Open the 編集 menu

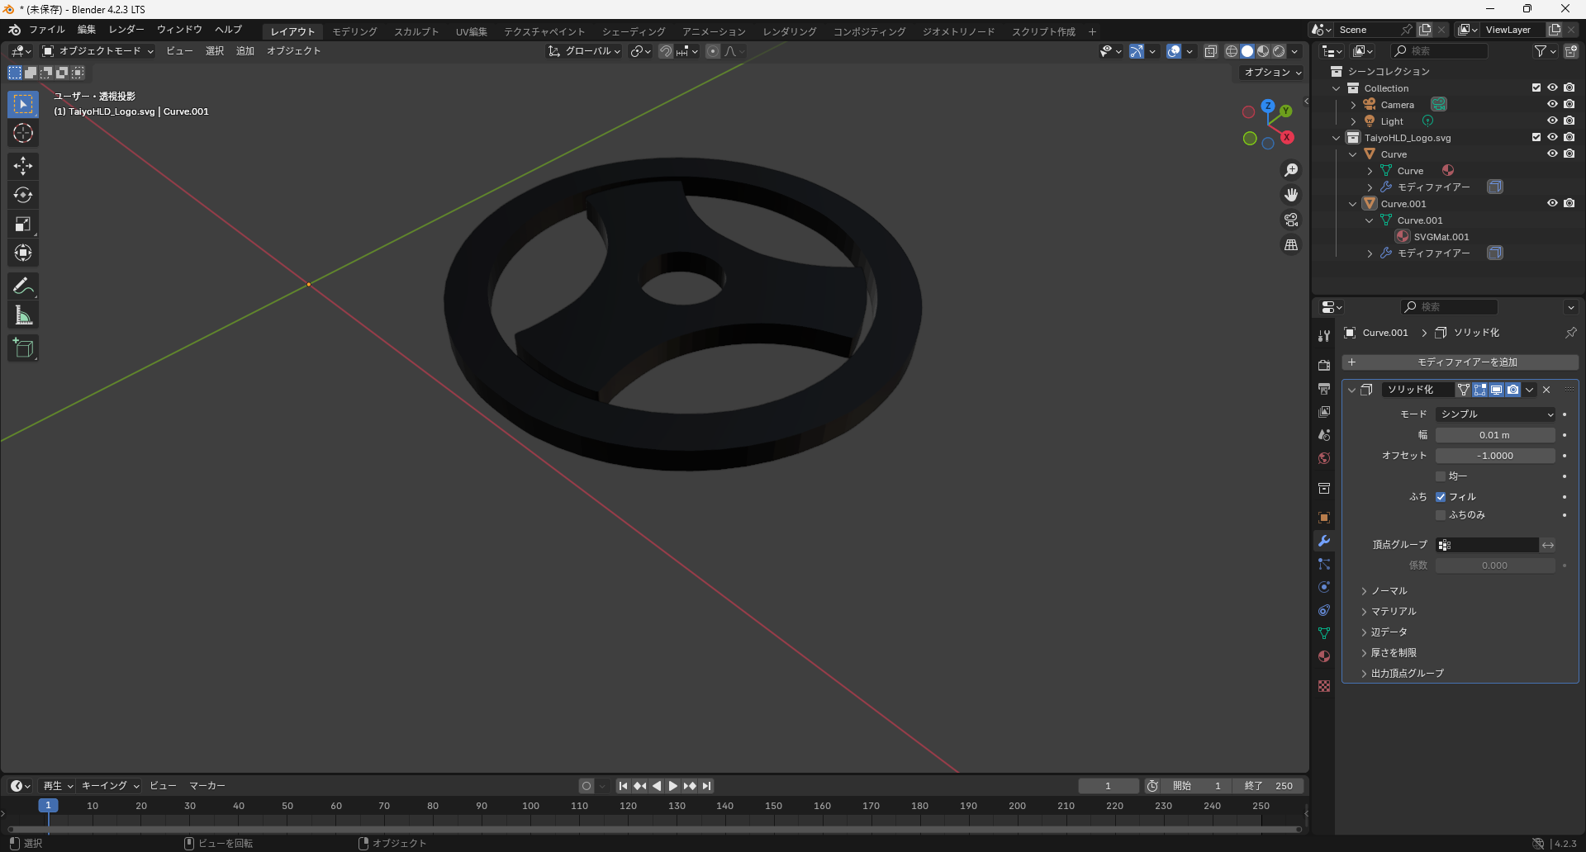(x=86, y=30)
